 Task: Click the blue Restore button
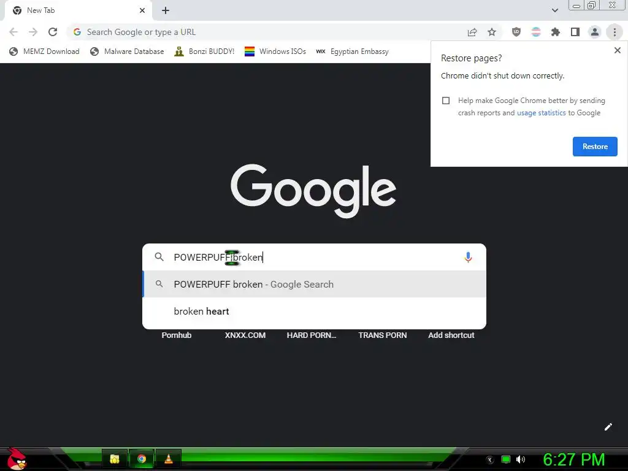pos(595,147)
